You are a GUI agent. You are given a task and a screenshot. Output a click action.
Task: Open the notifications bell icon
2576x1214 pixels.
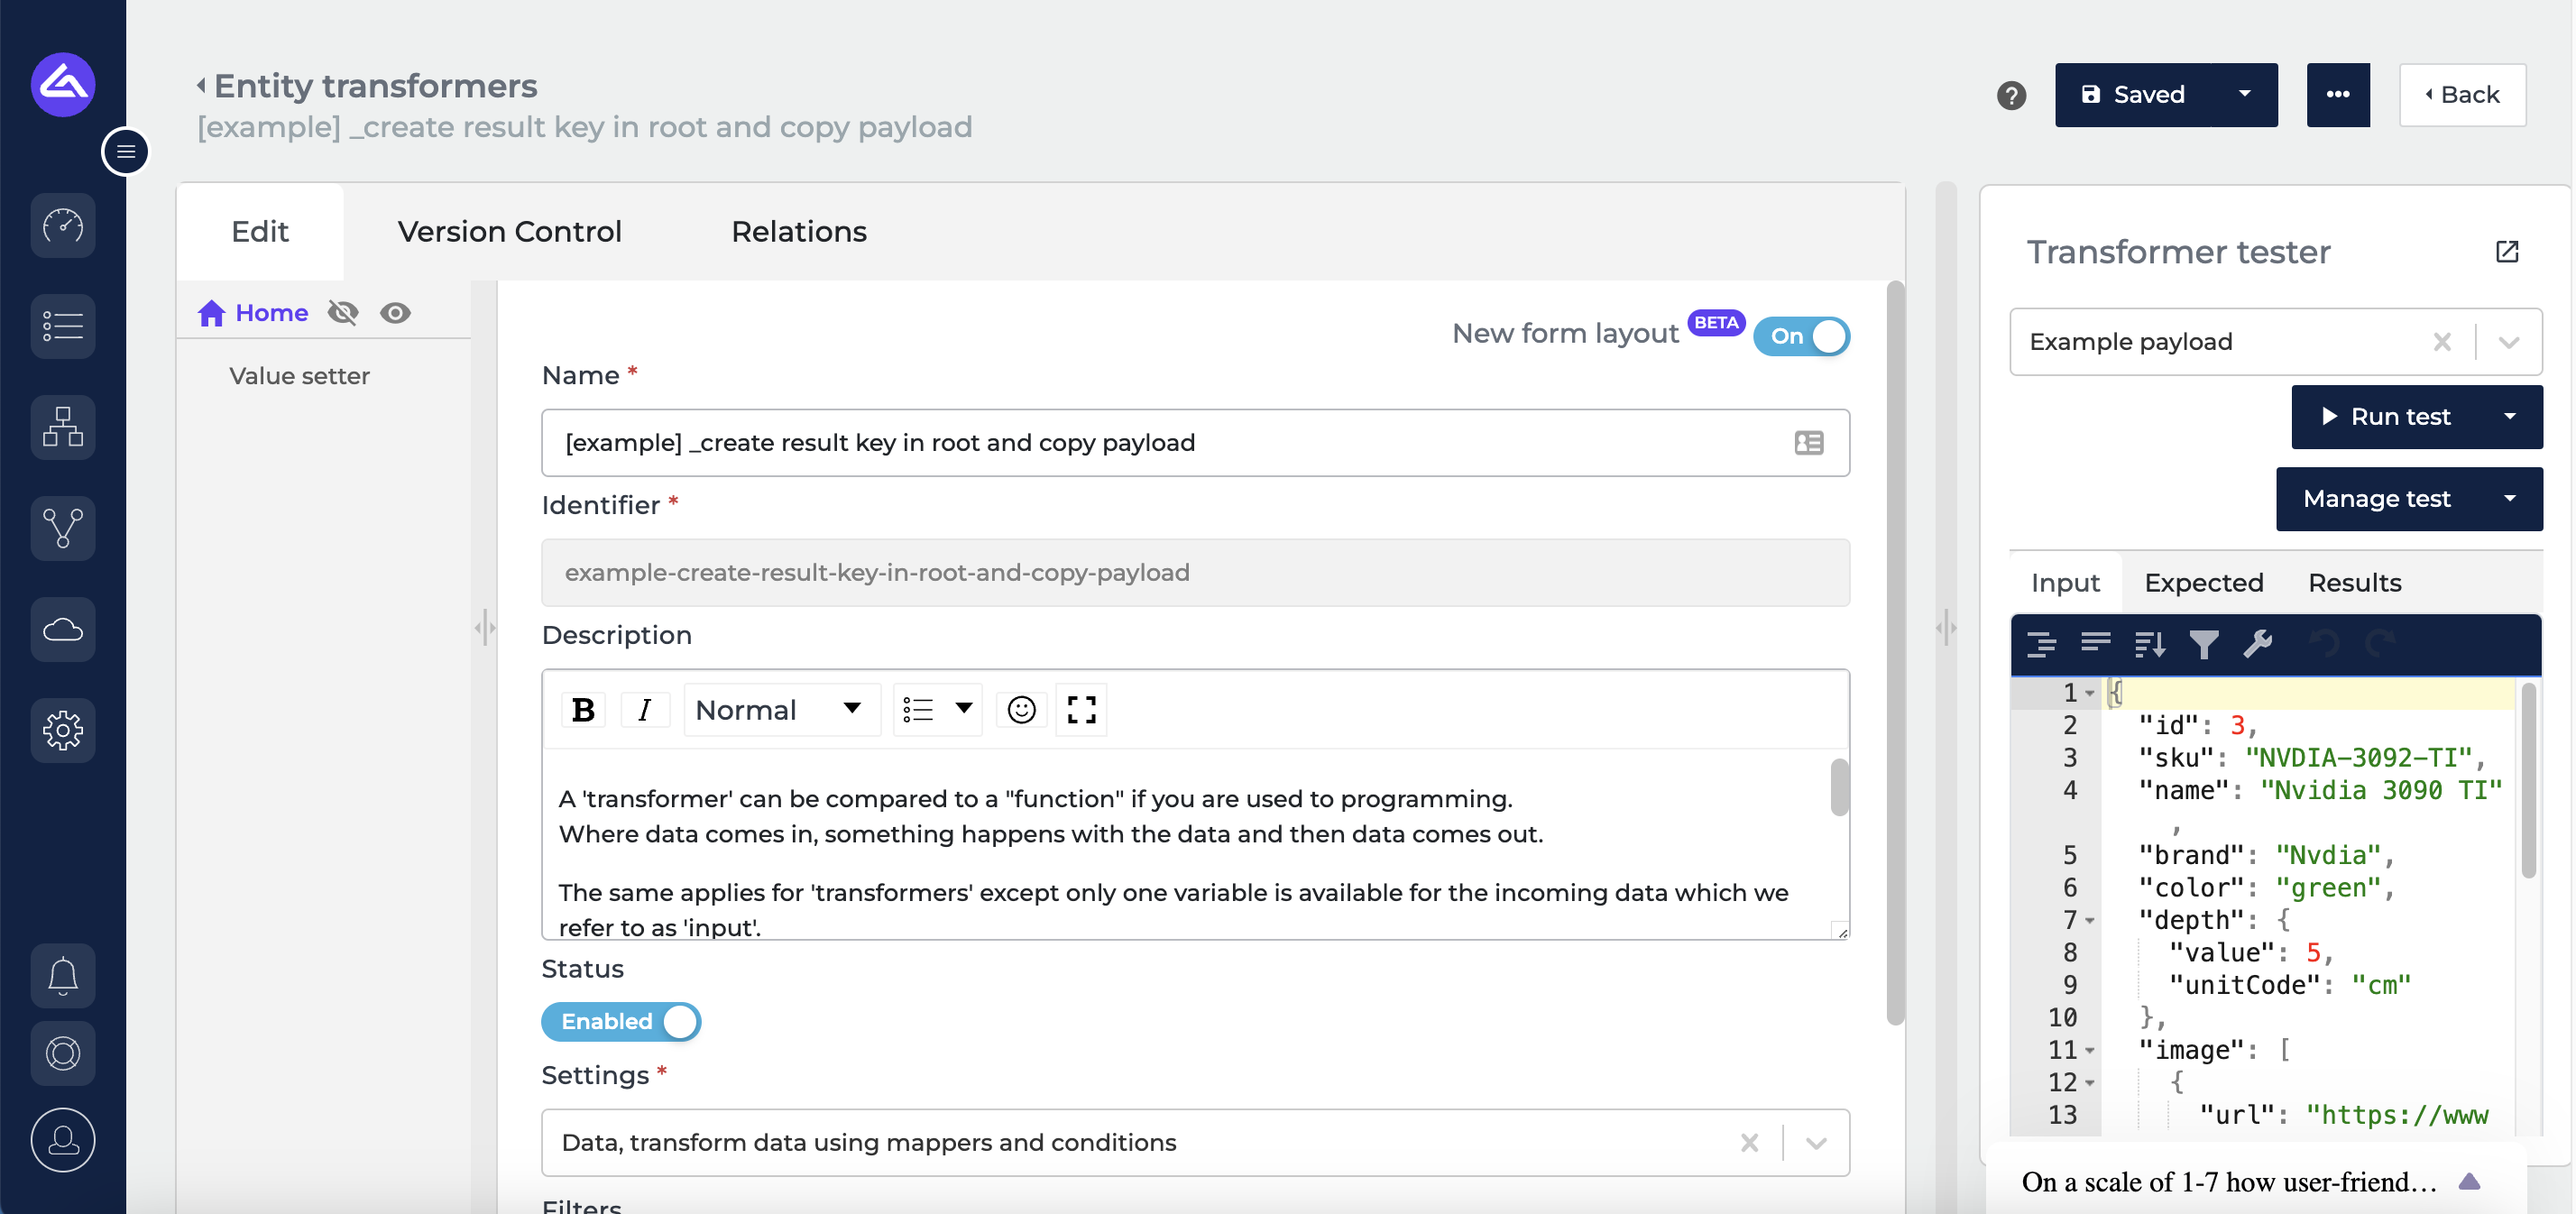pyautogui.click(x=63, y=975)
